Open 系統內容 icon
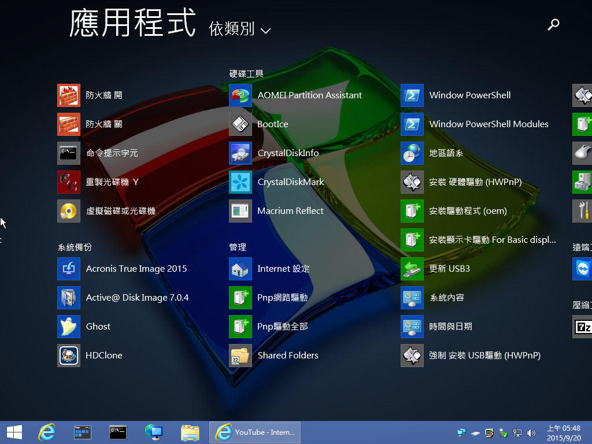592x444 pixels. [412, 298]
